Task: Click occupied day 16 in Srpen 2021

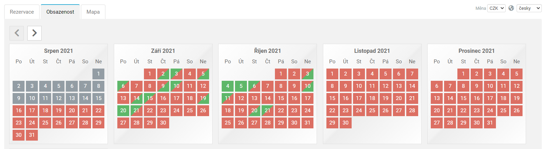Action: pos(19,111)
